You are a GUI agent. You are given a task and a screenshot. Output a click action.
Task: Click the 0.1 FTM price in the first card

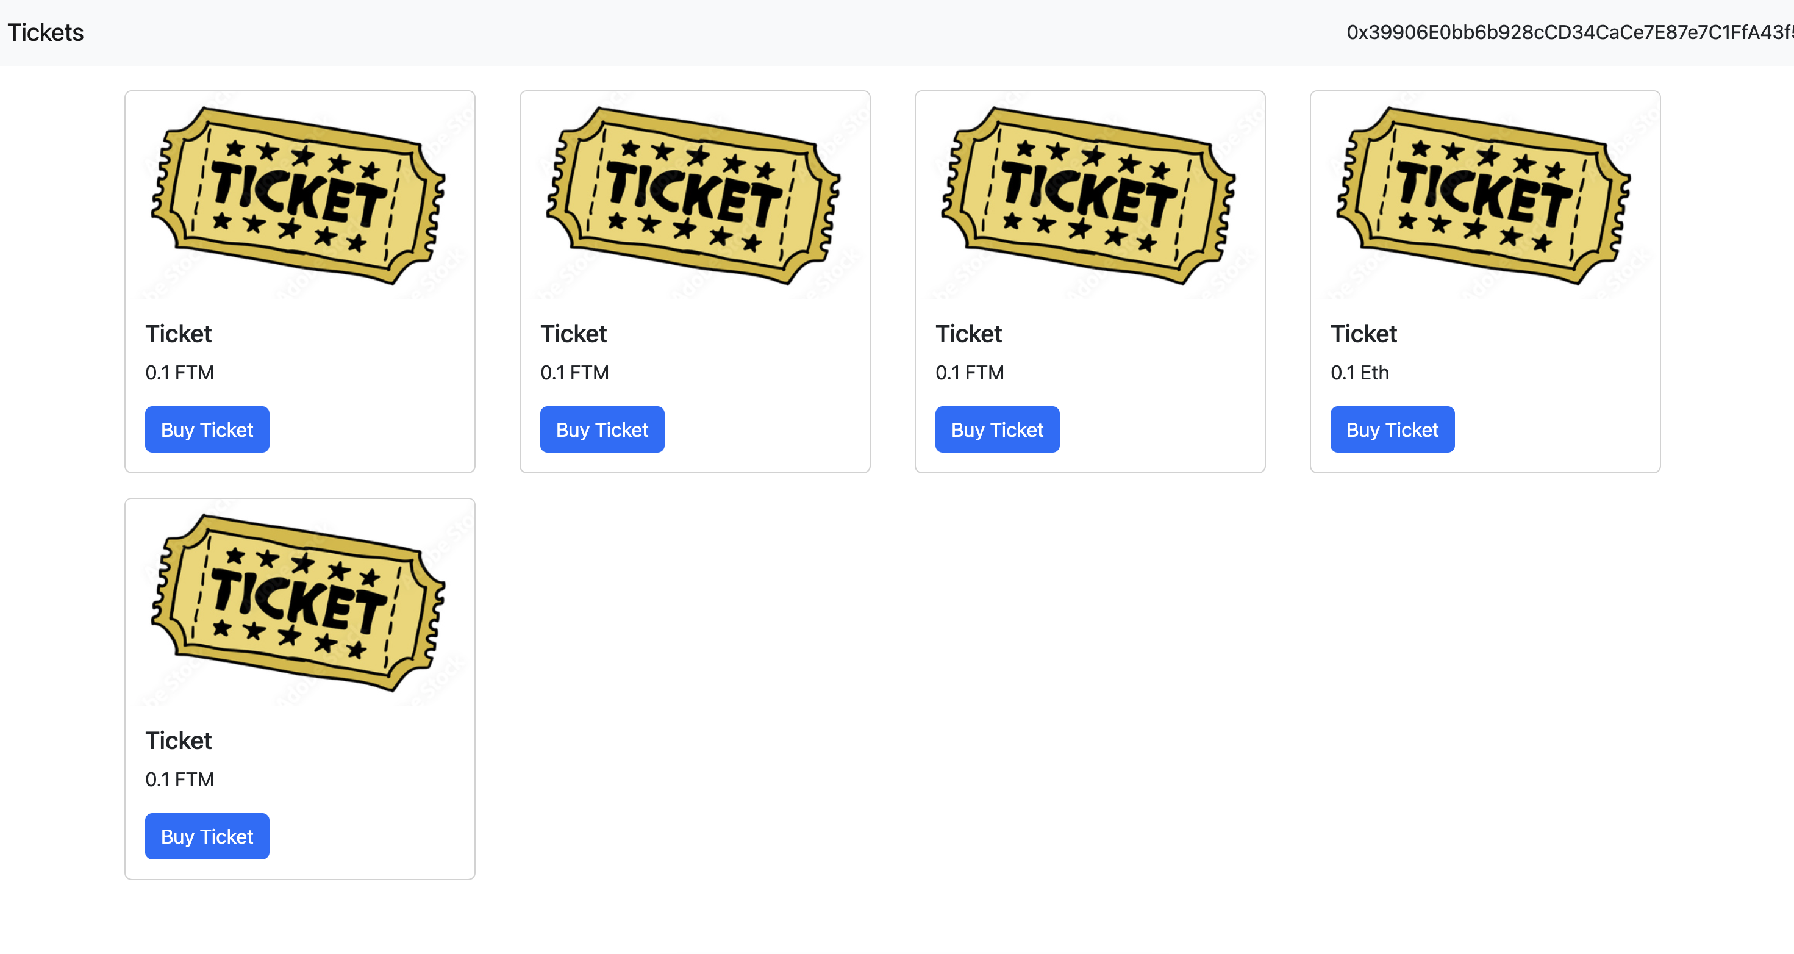[x=179, y=373]
